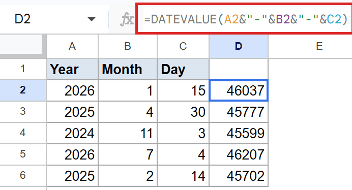Screen dimensions: 352x190
Task: Select cell C3 with value 30
Action: 183,112
